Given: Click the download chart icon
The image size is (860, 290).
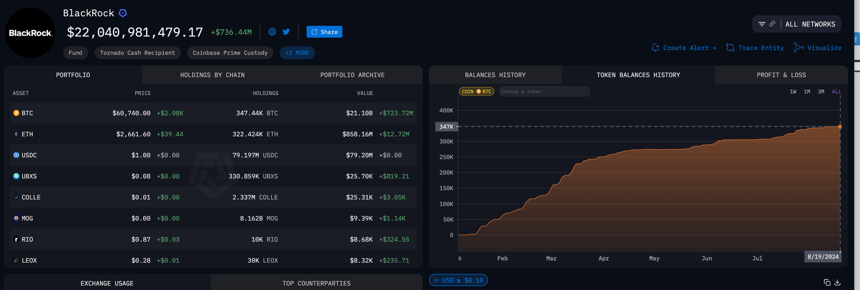Looking at the screenshot, I should click(837, 282).
